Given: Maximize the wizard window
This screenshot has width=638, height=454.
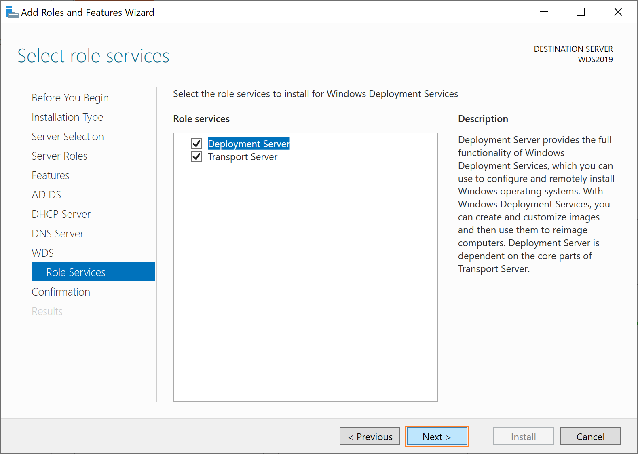Looking at the screenshot, I should click(581, 12).
